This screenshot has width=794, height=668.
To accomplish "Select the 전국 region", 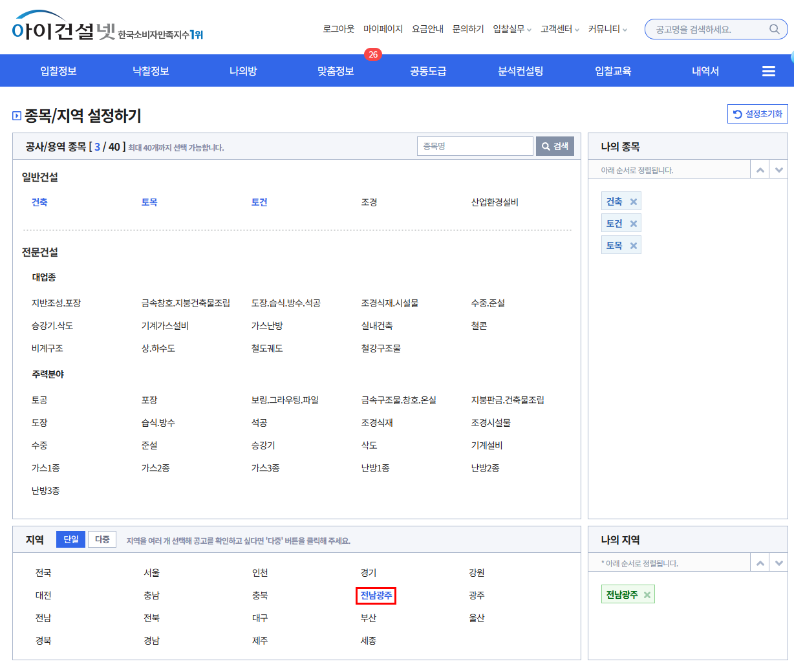I will coord(43,573).
